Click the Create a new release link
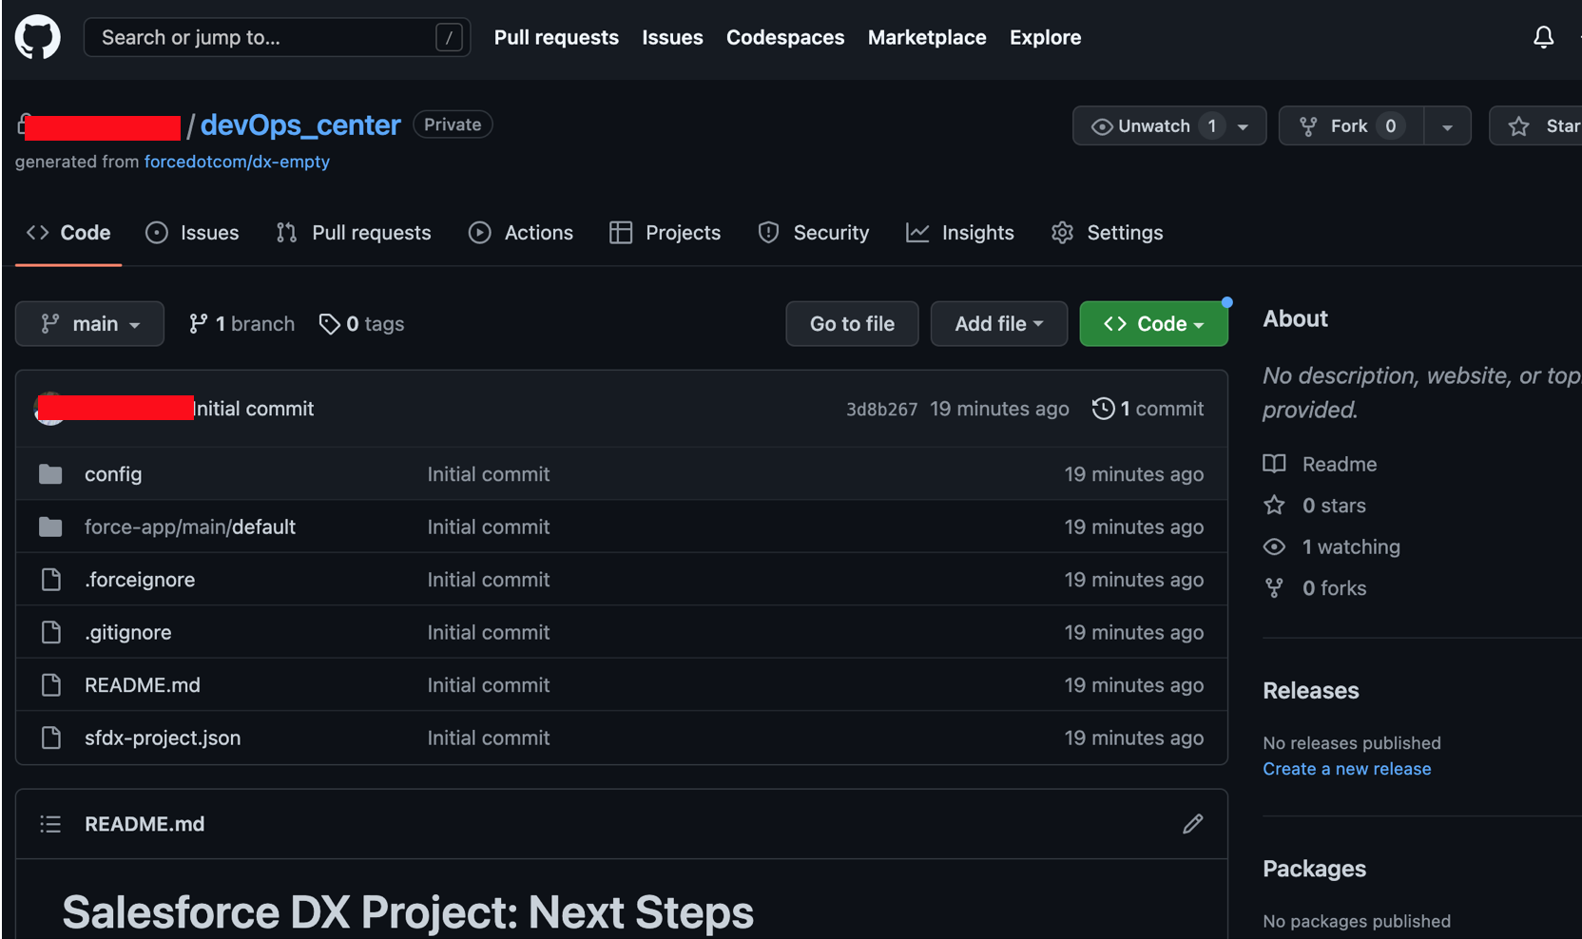Screen dimensions: 1582x939 pos(1346,768)
